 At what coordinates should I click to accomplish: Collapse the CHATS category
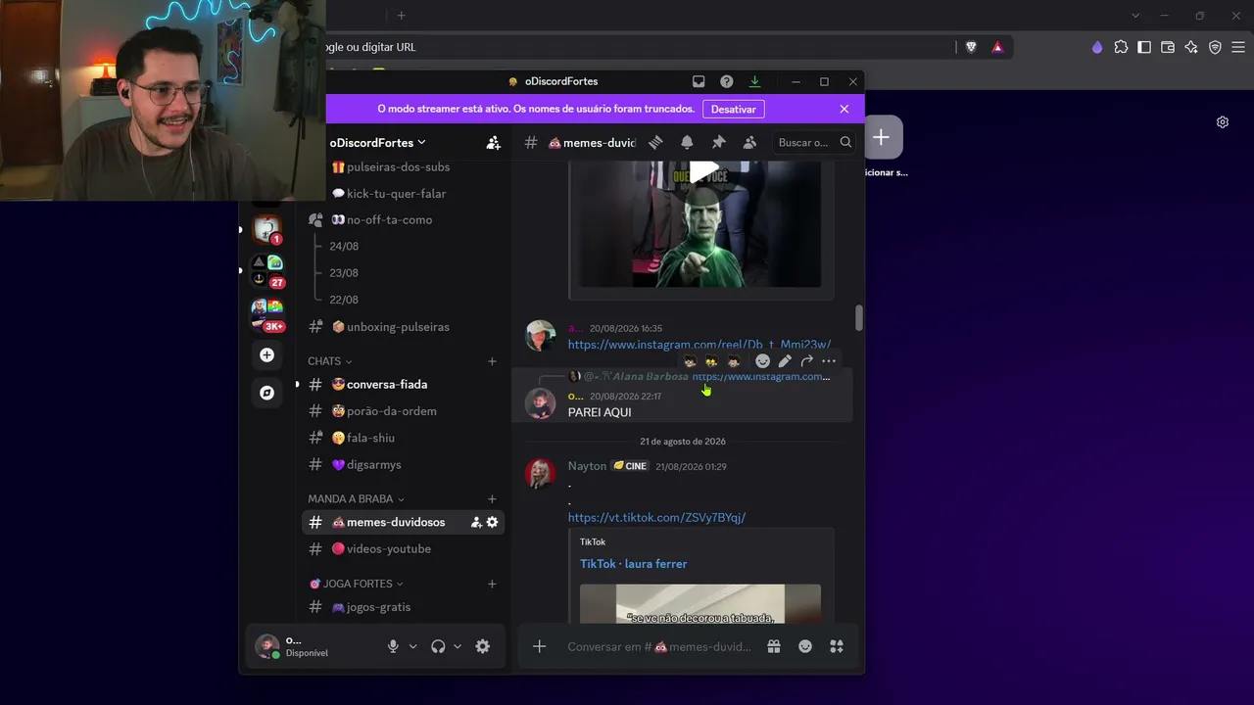329,361
